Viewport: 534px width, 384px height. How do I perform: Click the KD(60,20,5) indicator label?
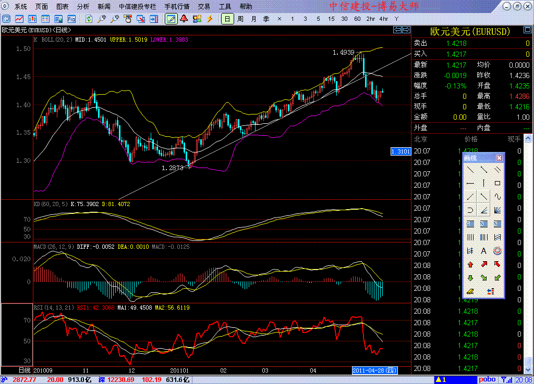(51, 204)
